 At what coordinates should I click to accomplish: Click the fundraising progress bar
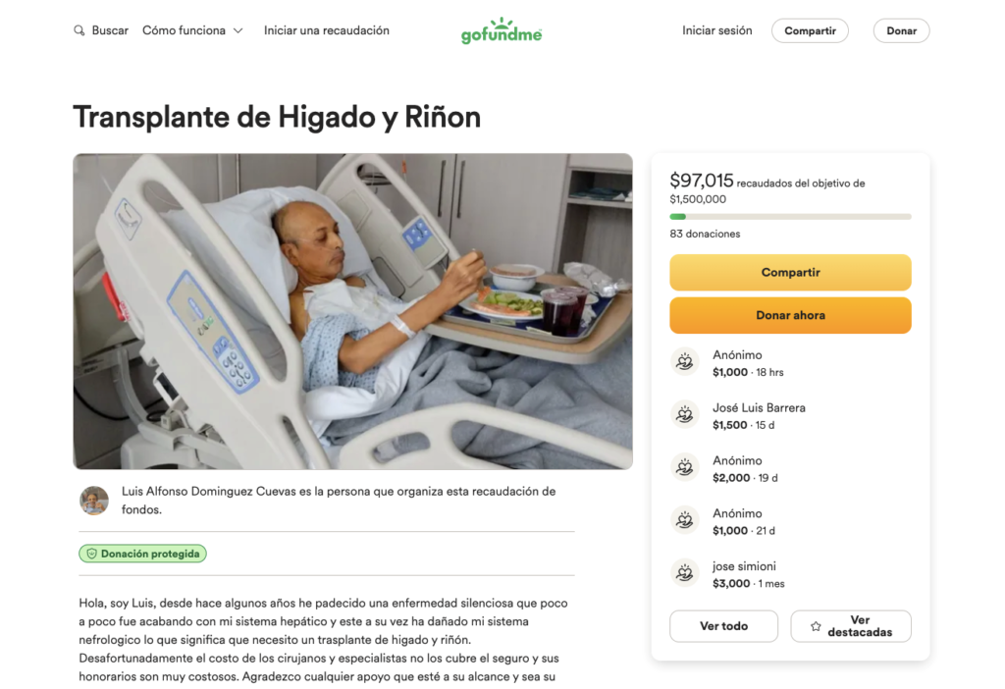pos(790,217)
